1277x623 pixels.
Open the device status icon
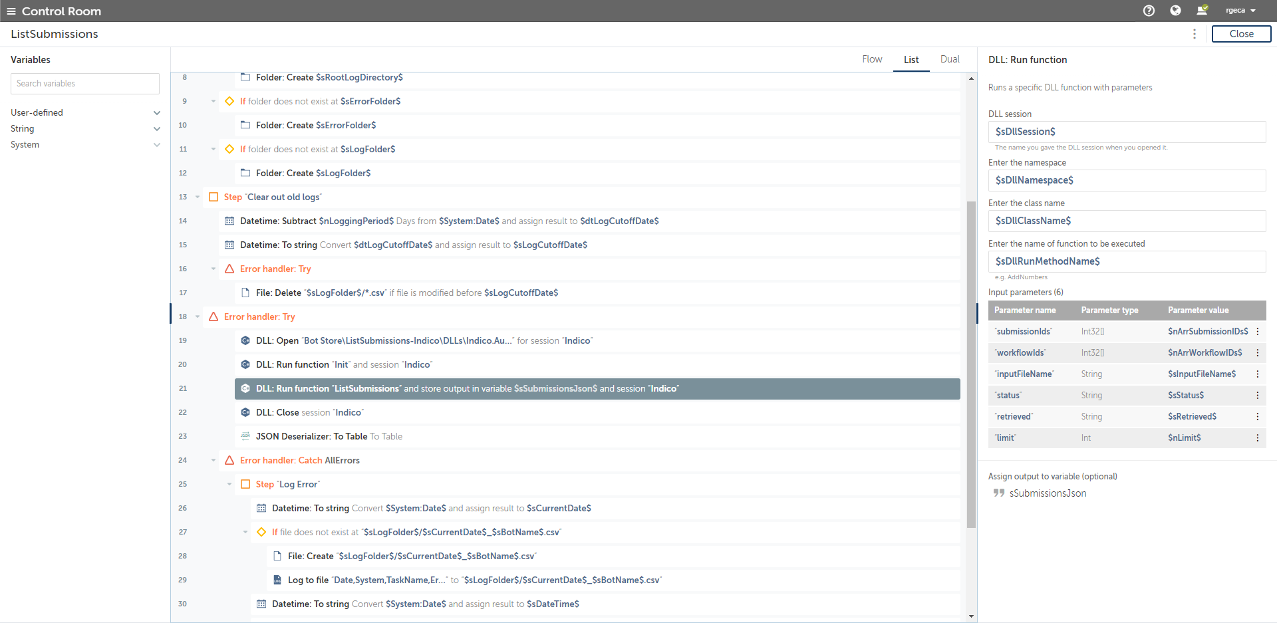1202,10
